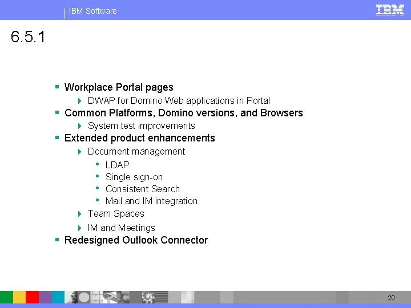This screenshot has height=308, width=411.
Task: Click 'IM and Meetings' sub-bullet
Action: (122, 228)
